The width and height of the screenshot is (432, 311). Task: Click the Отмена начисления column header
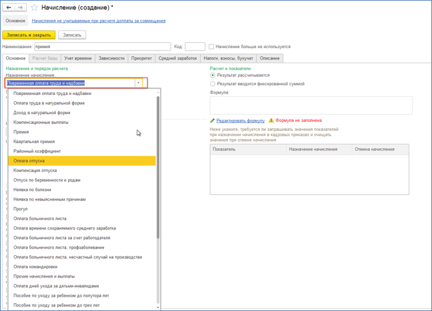pos(381,149)
